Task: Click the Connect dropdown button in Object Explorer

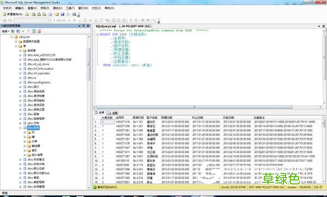Action: [x=5, y=31]
